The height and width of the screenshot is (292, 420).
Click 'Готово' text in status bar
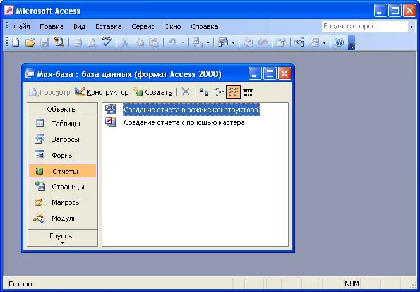(20, 284)
